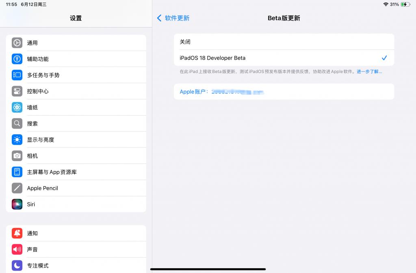Tap the 显示与亮度 sun icon

pos(17,140)
